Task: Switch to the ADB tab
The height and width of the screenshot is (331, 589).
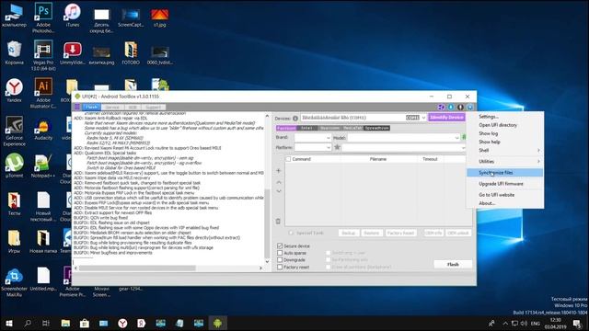Action: click(133, 107)
